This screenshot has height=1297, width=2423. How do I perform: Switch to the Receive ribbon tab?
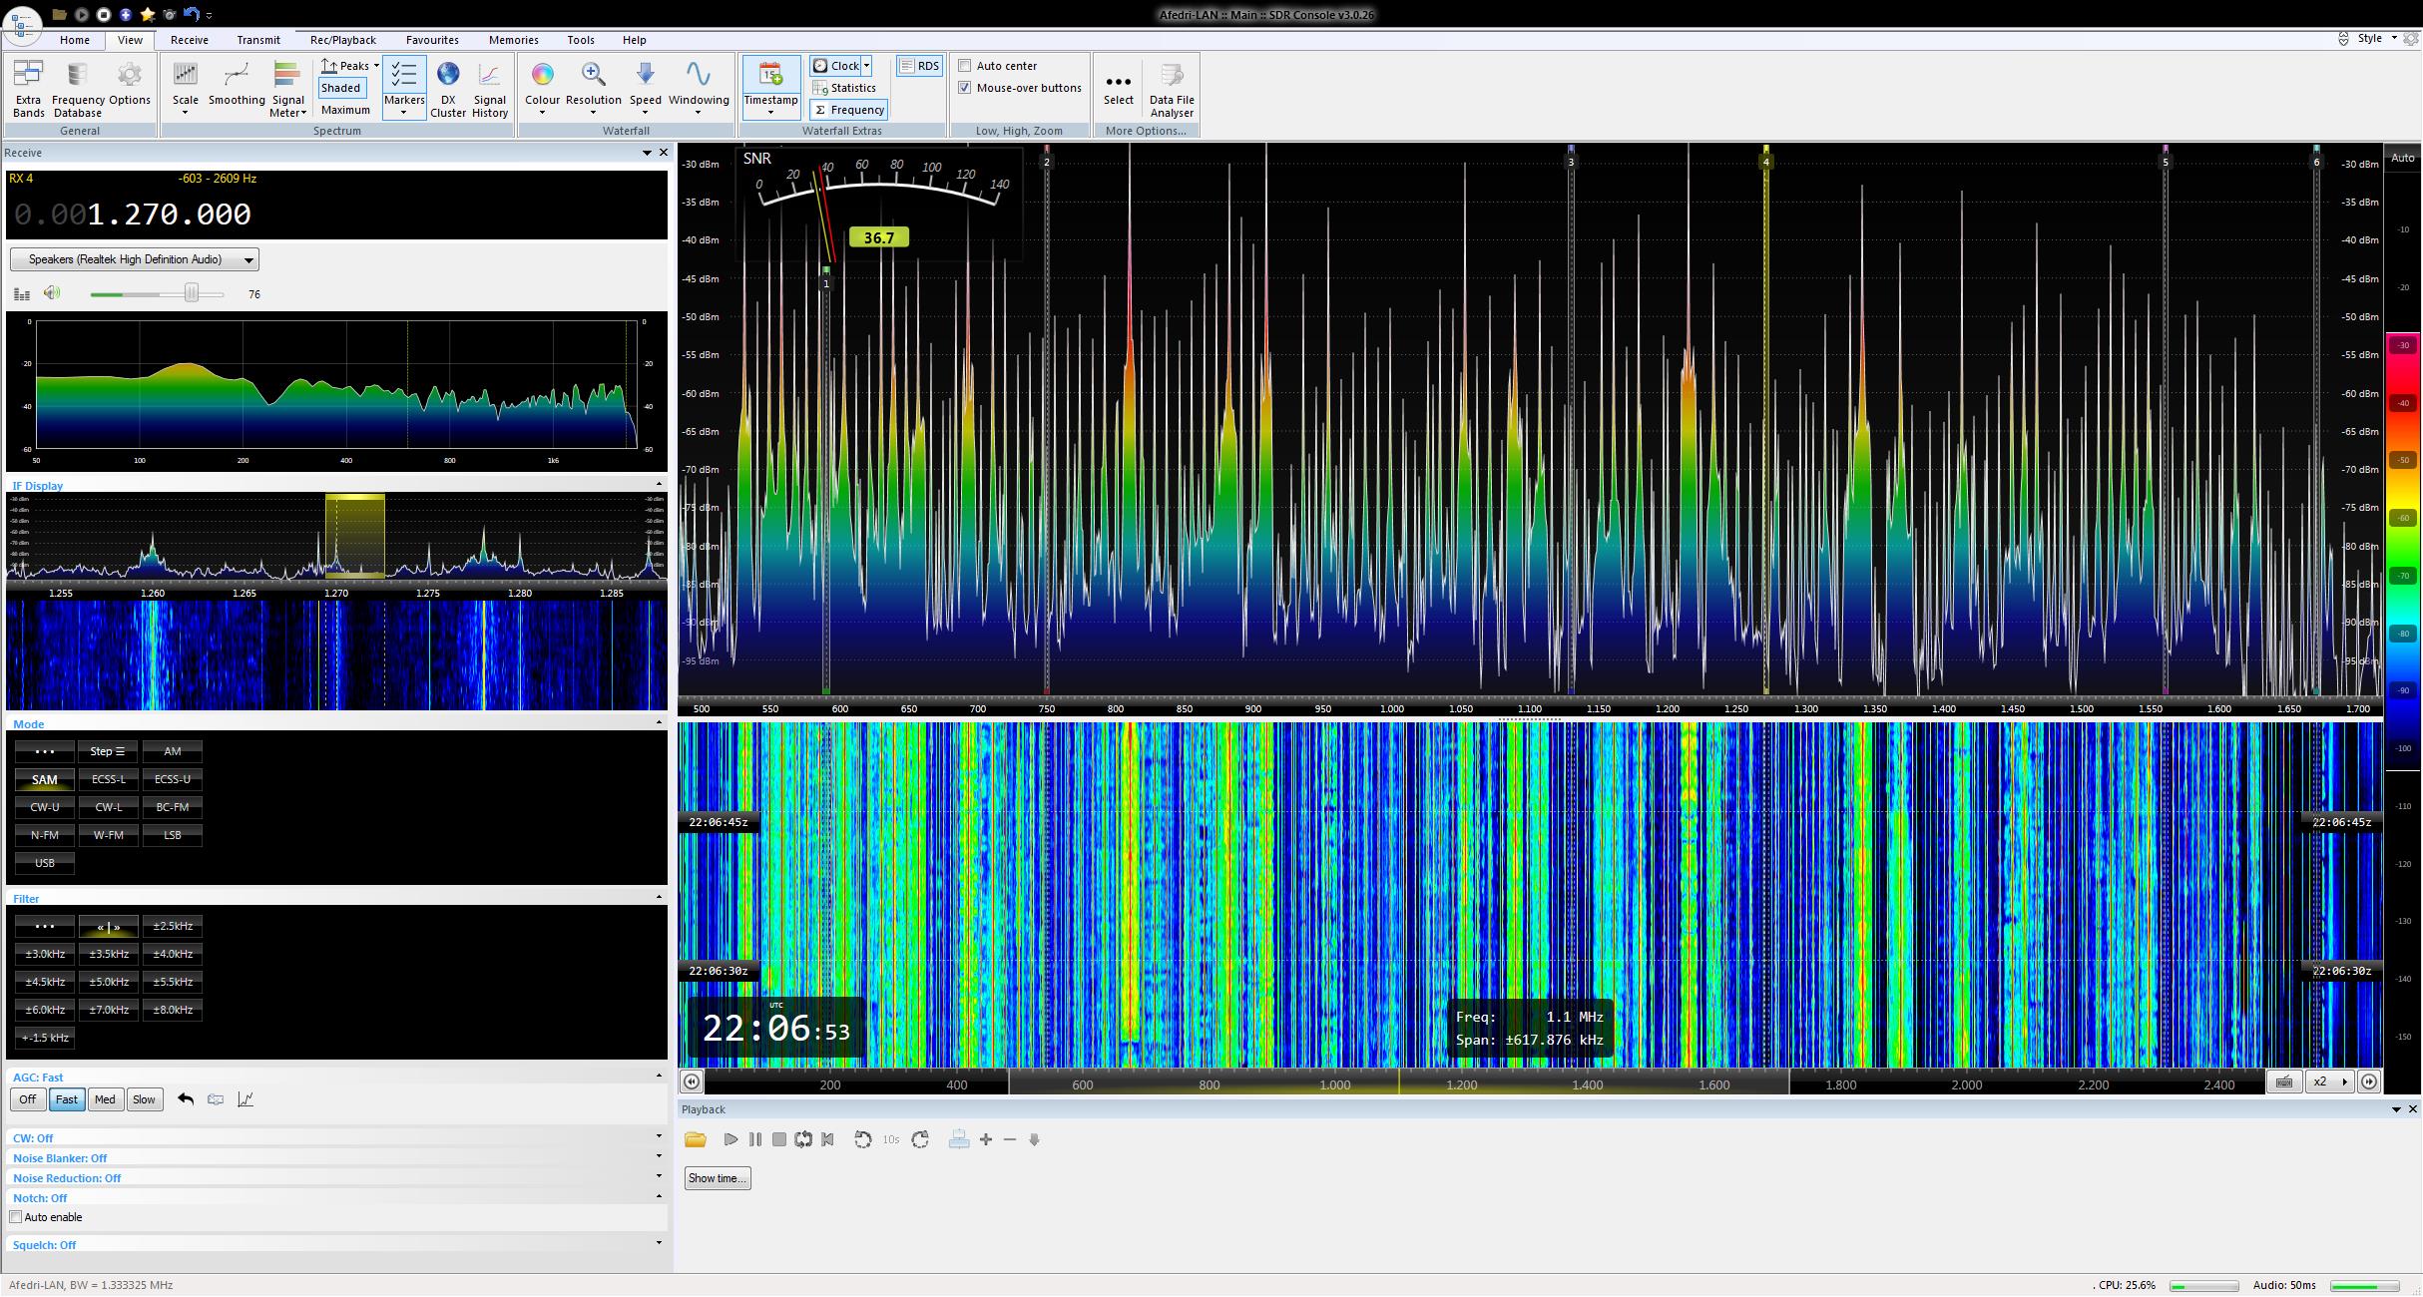point(189,40)
